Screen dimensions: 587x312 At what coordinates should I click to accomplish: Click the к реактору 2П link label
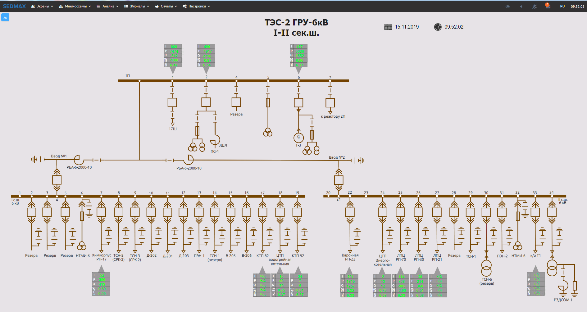coord(333,116)
